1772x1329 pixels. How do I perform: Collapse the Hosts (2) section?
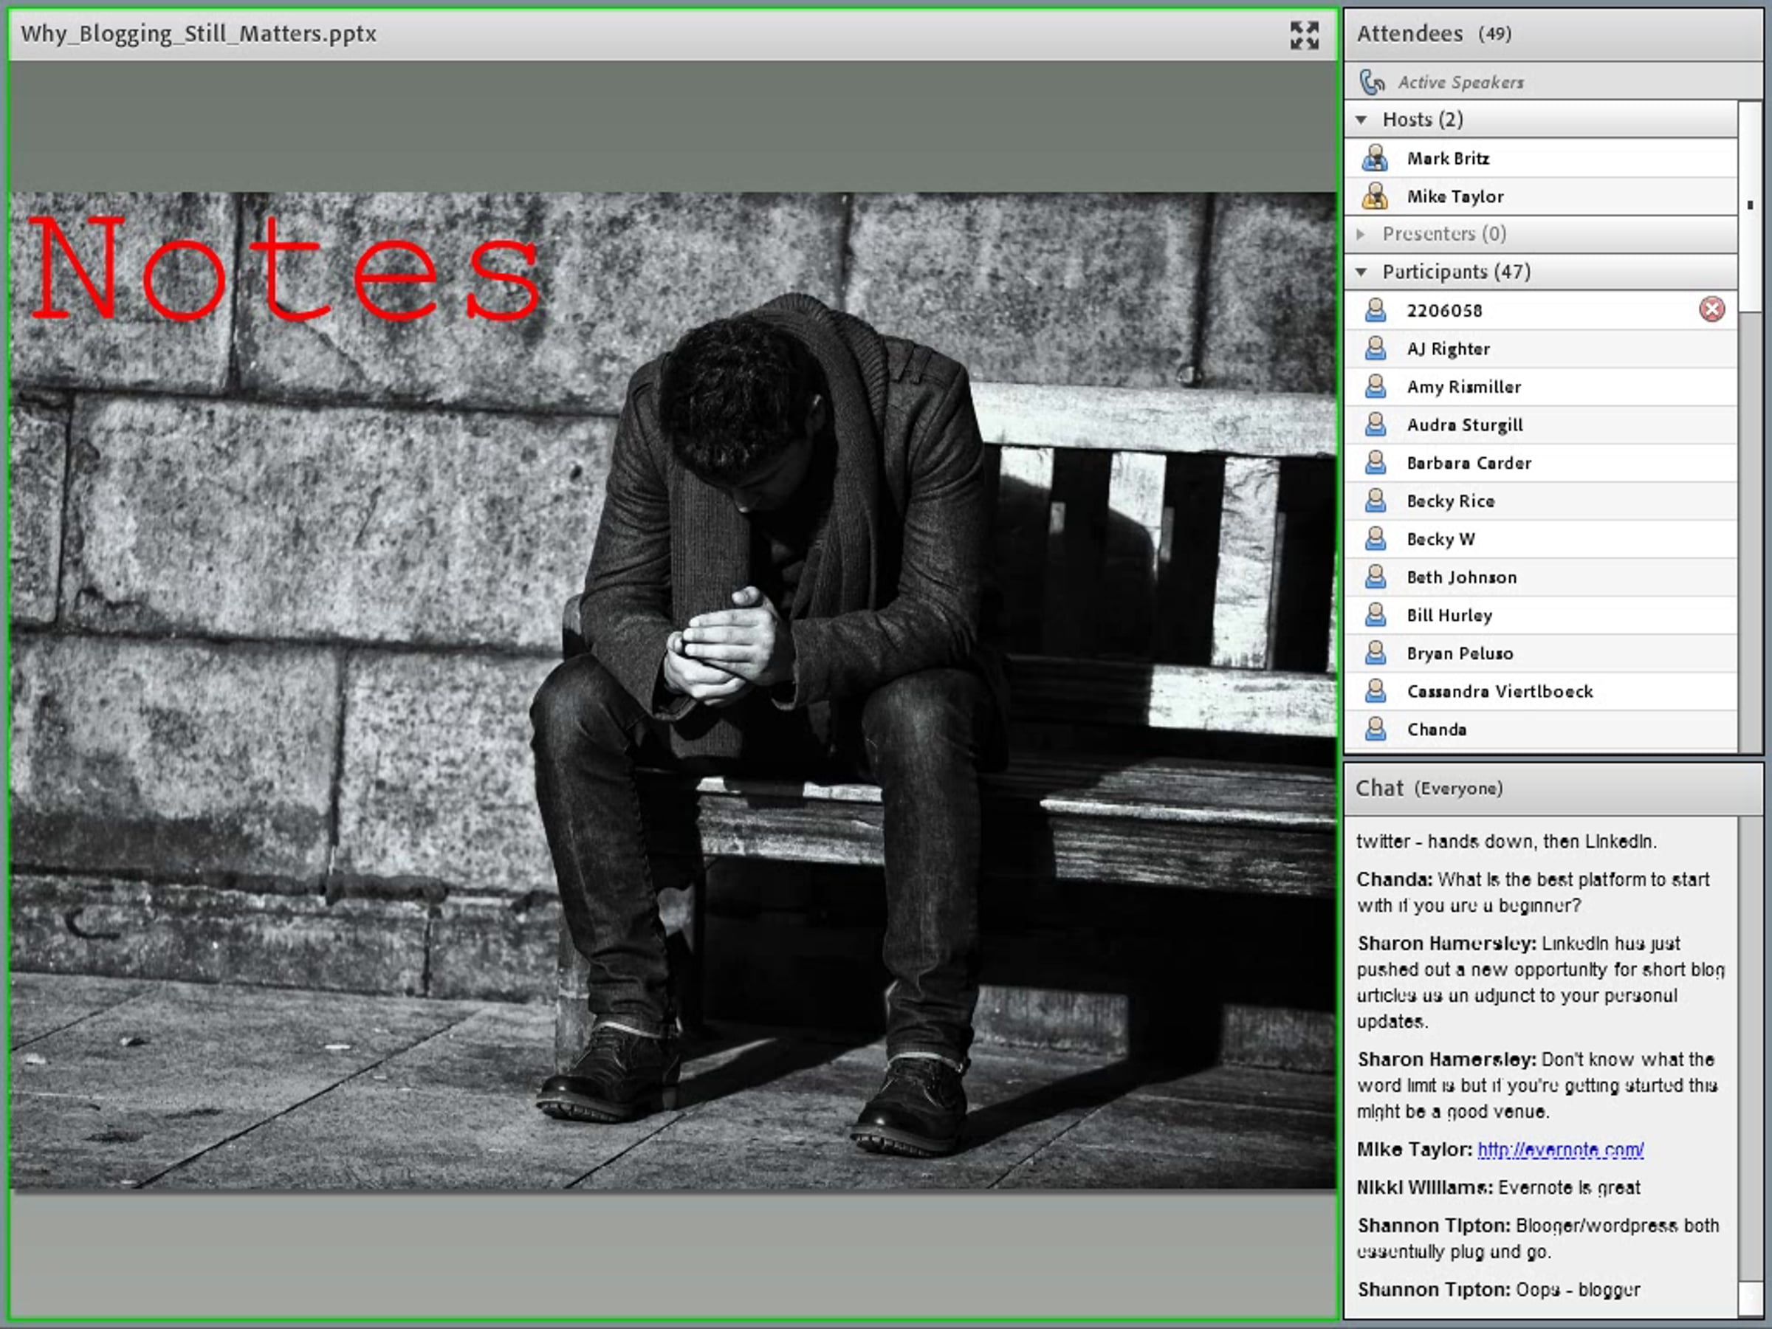[x=1361, y=120]
